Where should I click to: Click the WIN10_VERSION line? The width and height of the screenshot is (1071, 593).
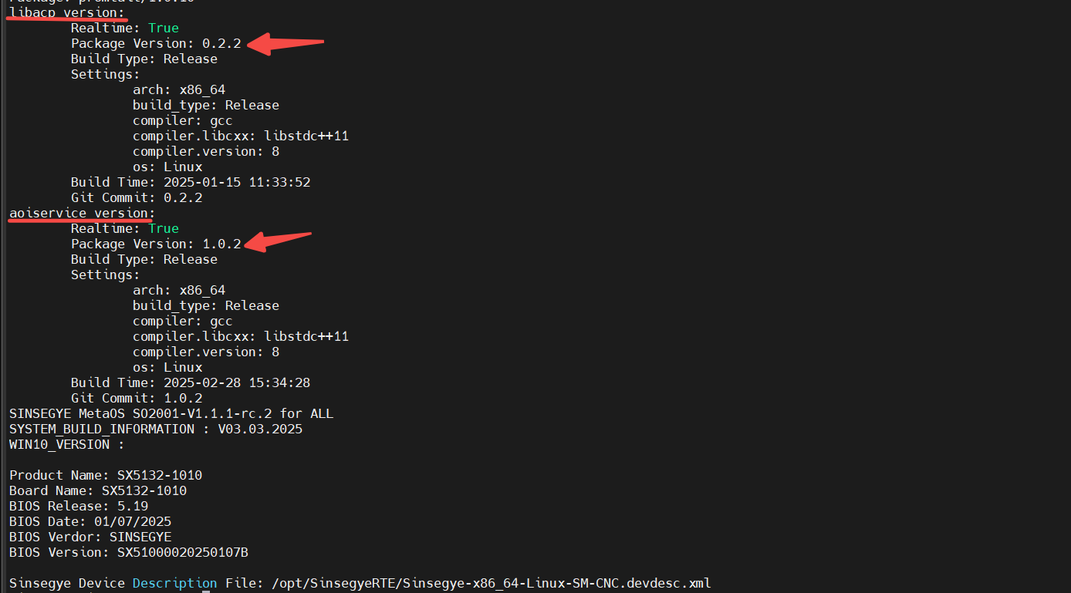(x=66, y=444)
